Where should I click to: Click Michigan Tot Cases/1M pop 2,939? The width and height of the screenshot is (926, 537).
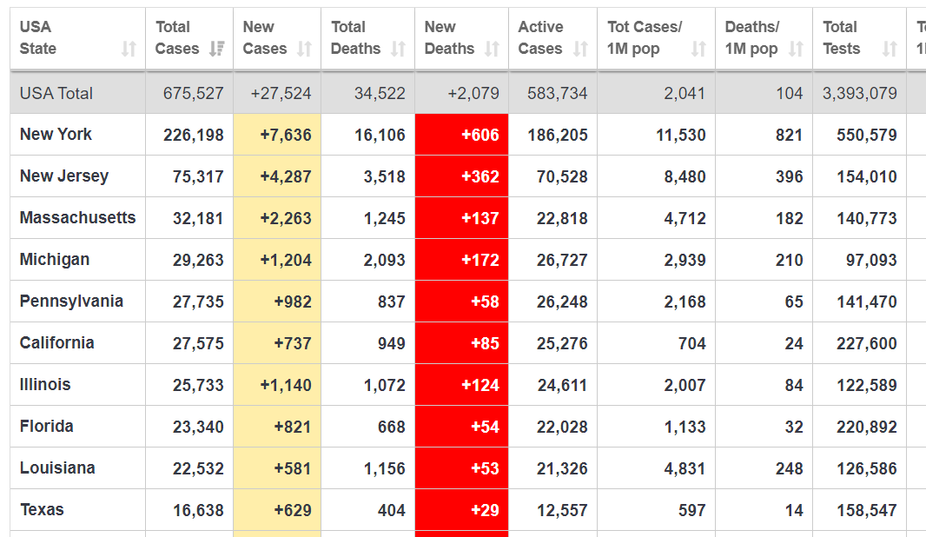click(685, 260)
